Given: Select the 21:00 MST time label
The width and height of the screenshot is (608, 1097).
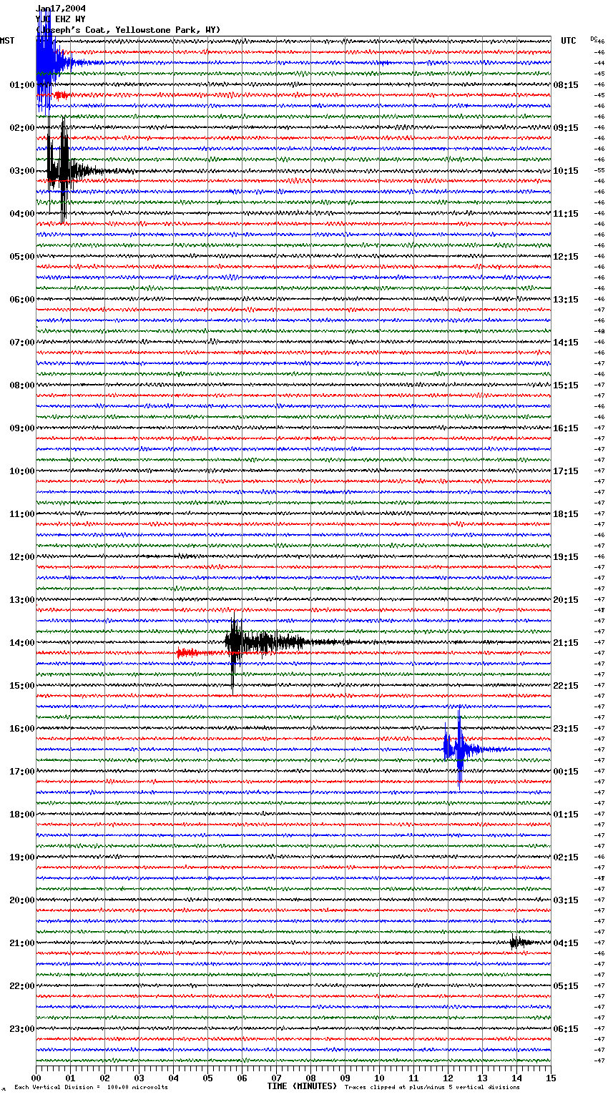Looking at the screenshot, I should coord(22,943).
